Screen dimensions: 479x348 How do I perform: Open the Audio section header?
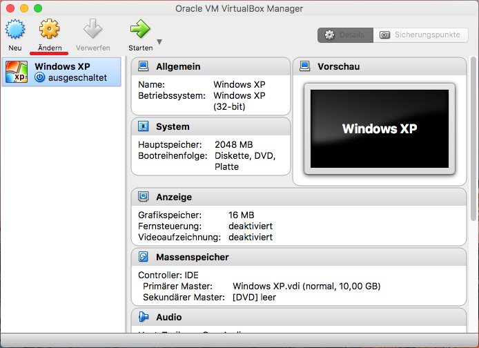[x=299, y=317]
